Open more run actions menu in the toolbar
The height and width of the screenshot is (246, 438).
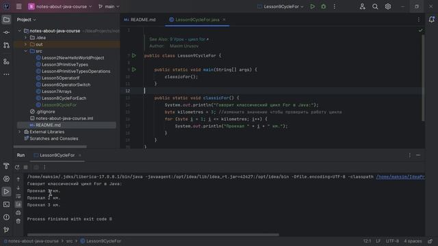tap(335, 6)
